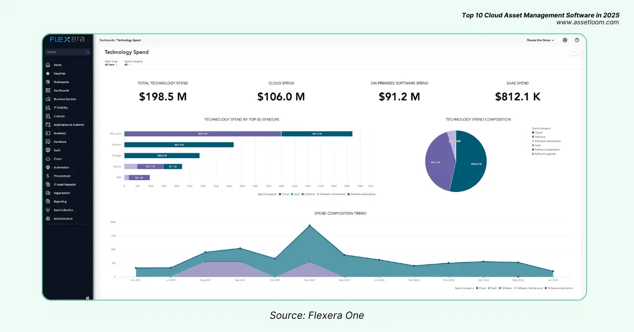634x332 pixels.
Task: Click the search magnifier icon in the sidebar
Action: [88, 52]
